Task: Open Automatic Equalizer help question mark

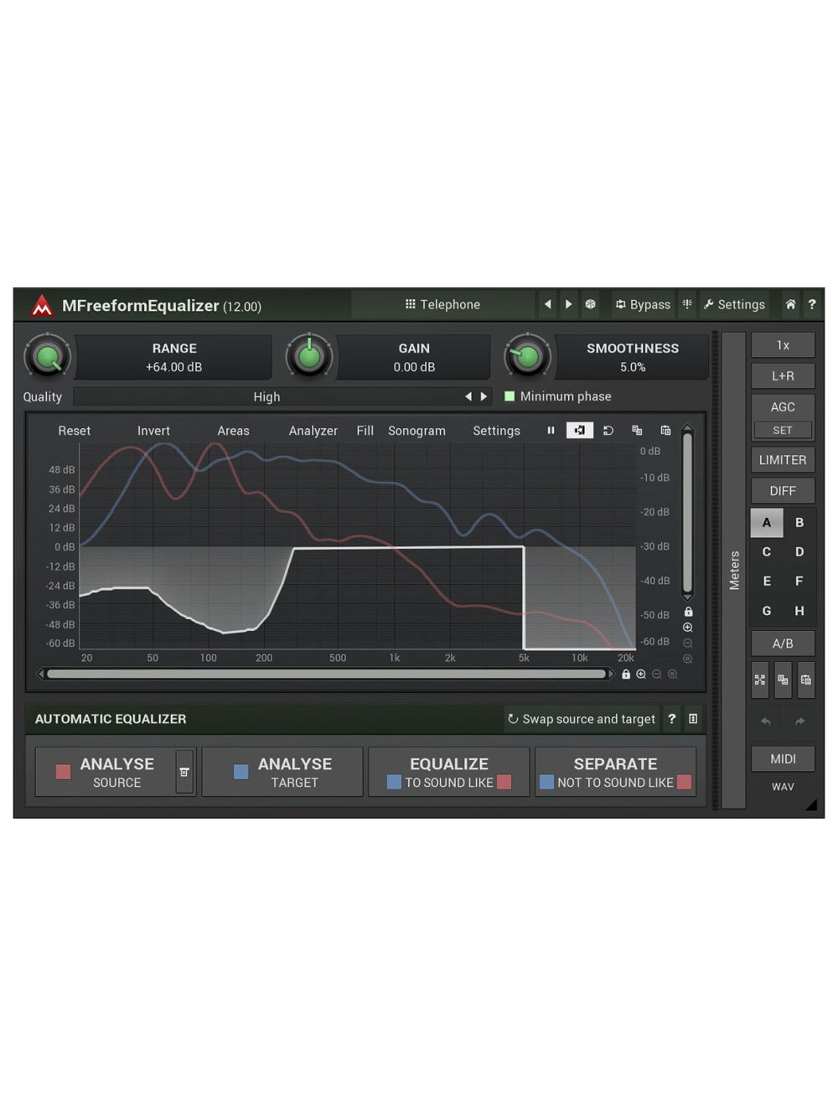Action: (x=671, y=719)
